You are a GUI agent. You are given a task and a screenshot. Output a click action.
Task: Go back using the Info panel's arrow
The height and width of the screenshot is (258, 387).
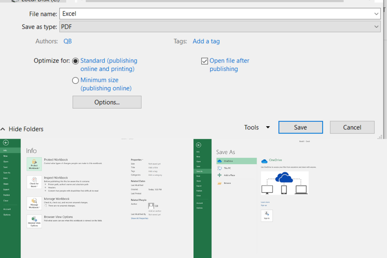pos(6,143)
